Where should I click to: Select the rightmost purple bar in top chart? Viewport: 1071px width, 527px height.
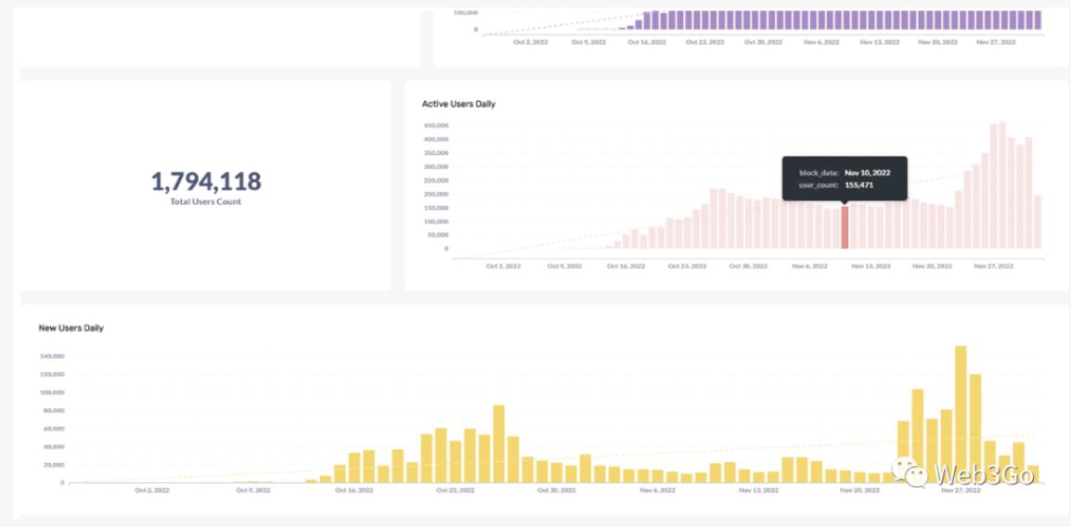click(x=1038, y=20)
